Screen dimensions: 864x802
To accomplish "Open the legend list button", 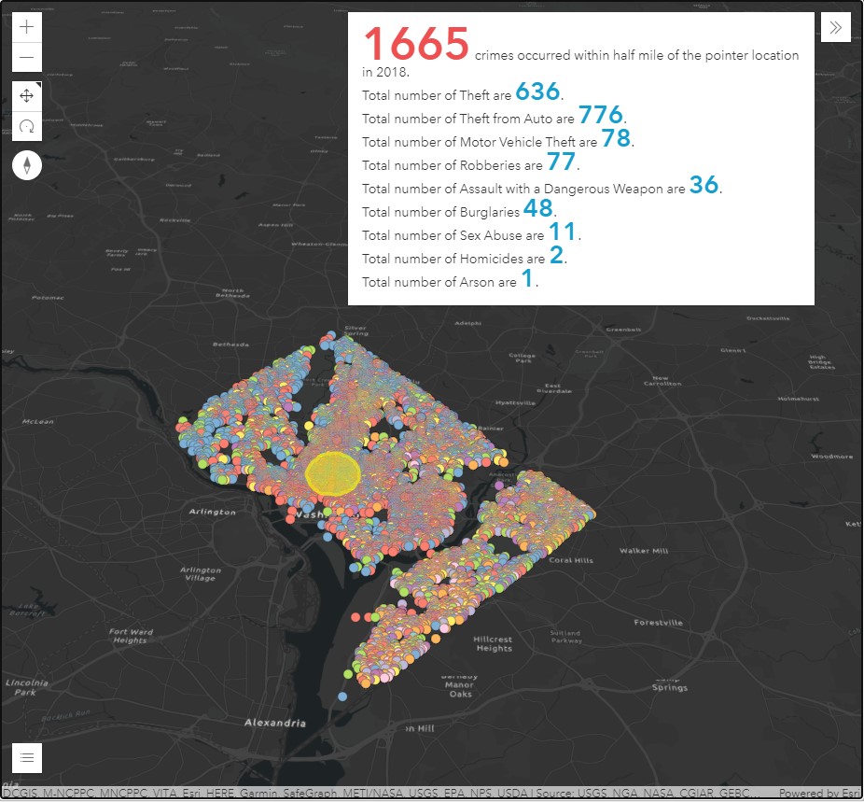I will click(x=27, y=757).
